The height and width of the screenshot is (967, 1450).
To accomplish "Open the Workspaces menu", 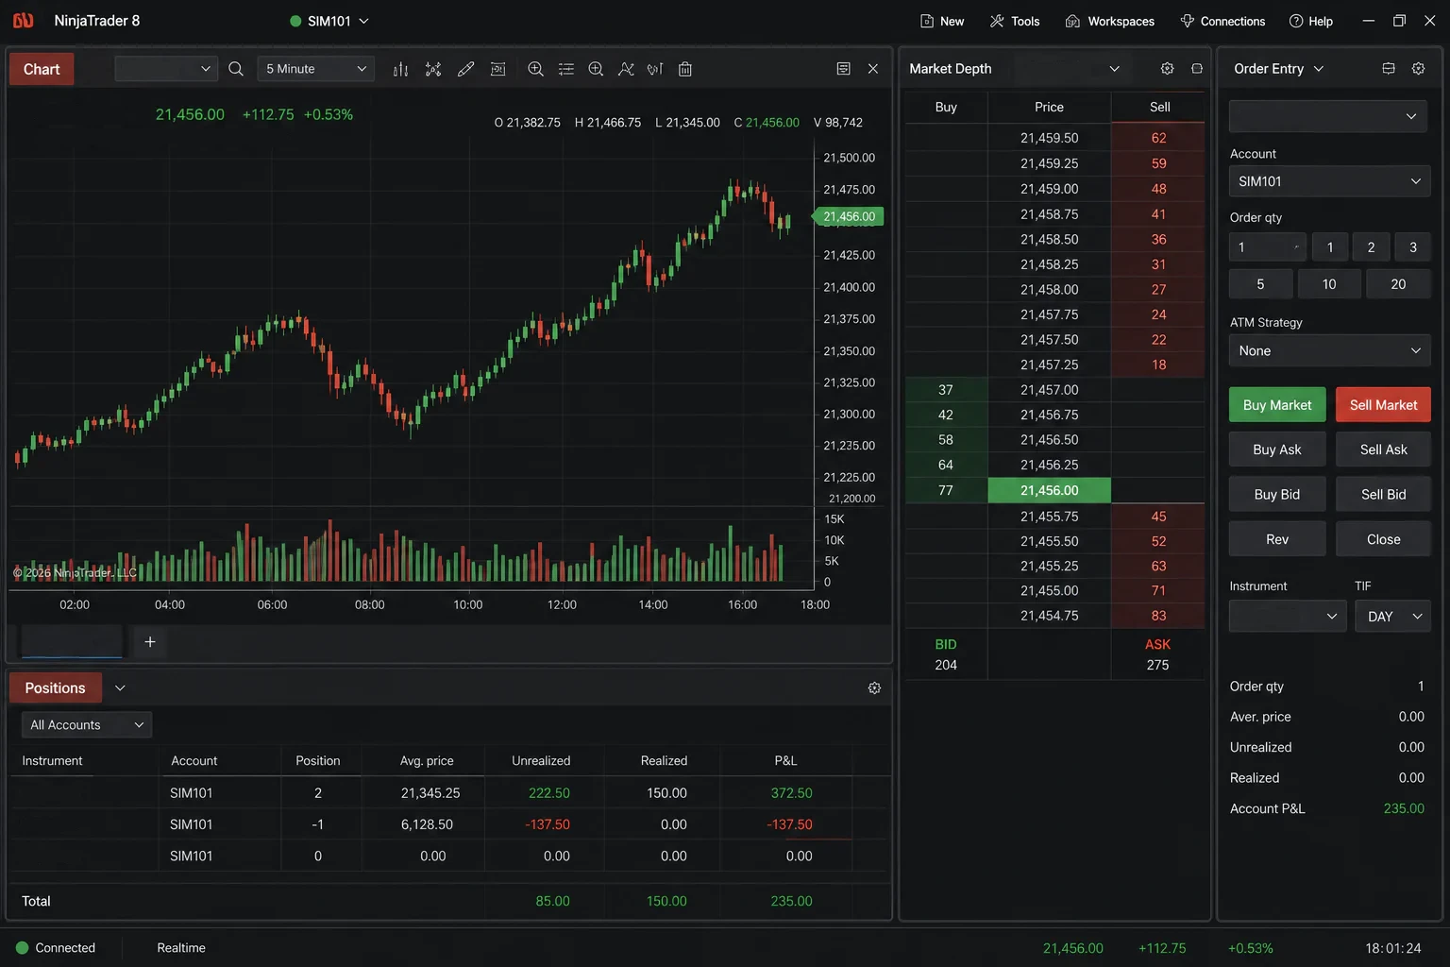I will click(1110, 21).
